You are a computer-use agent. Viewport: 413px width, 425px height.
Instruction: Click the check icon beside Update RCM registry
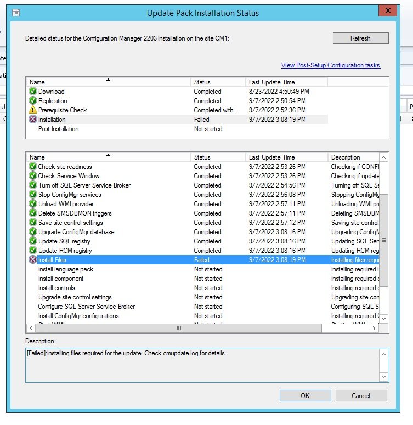[33, 250]
